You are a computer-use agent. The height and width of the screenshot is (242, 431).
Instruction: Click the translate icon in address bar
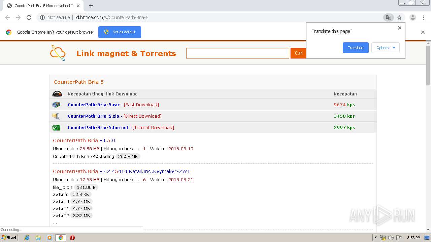[388, 17]
